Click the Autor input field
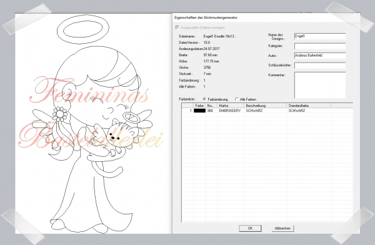 [320, 56]
